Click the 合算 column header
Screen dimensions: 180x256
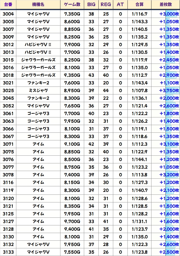[x=139, y=4]
